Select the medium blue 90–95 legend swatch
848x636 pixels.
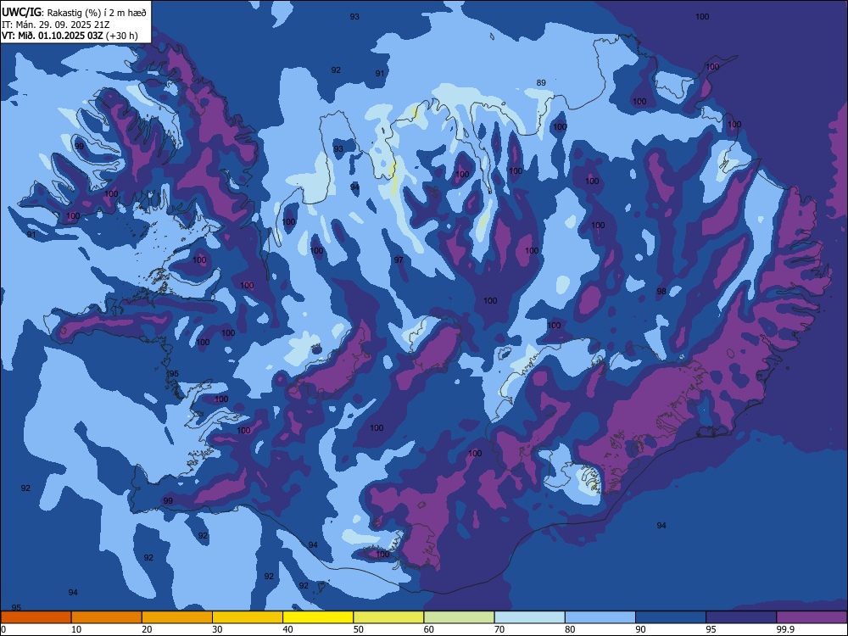pyautogui.click(x=671, y=617)
